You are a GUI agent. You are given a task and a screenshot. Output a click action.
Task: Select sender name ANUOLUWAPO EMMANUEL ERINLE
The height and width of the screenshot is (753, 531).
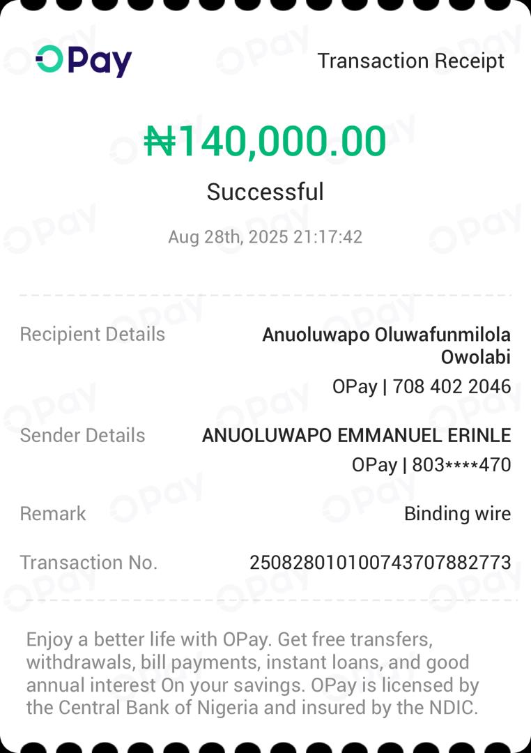click(x=356, y=436)
